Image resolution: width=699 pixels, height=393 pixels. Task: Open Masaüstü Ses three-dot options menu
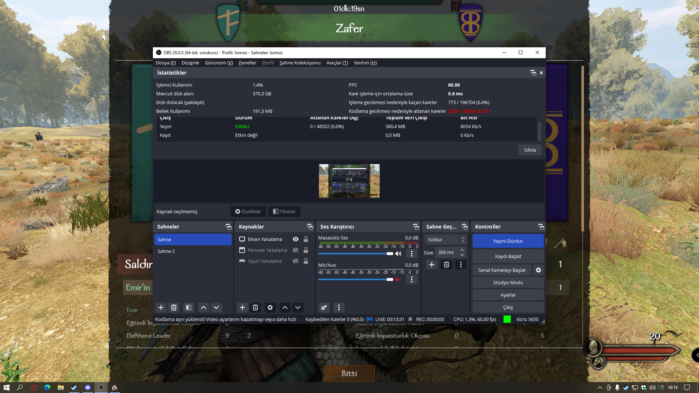[412, 253]
